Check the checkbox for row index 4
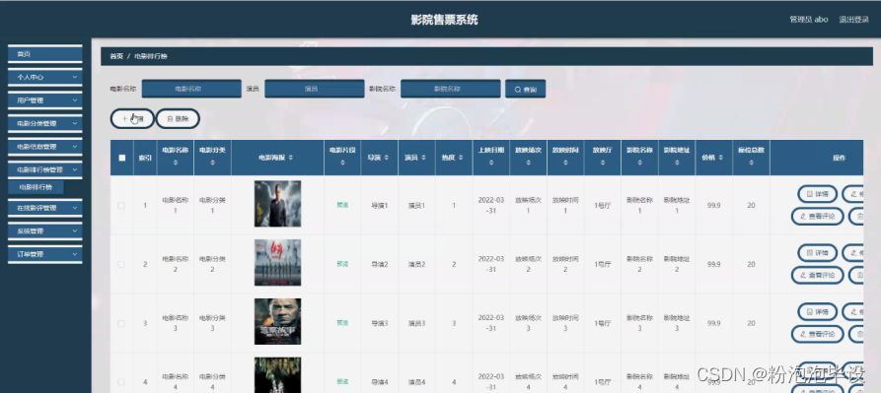 [x=121, y=382]
